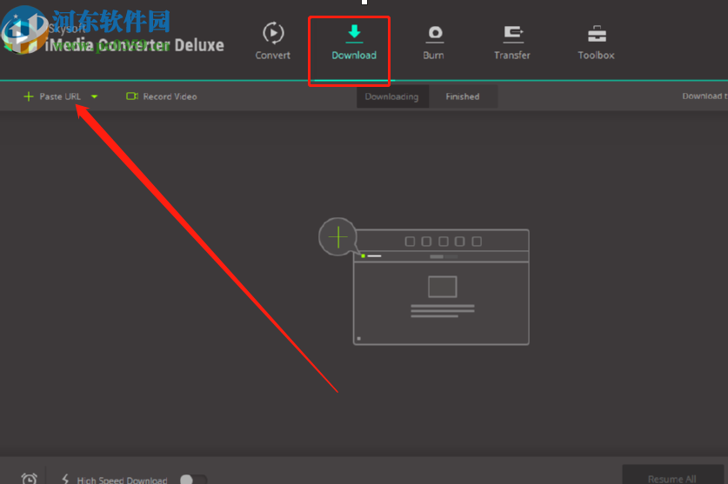The image size is (728, 484).
Task: Open the Convert section
Action: coord(272,41)
